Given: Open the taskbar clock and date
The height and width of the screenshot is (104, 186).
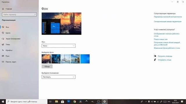Looking at the screenshot, I should (x=175, y=102).
